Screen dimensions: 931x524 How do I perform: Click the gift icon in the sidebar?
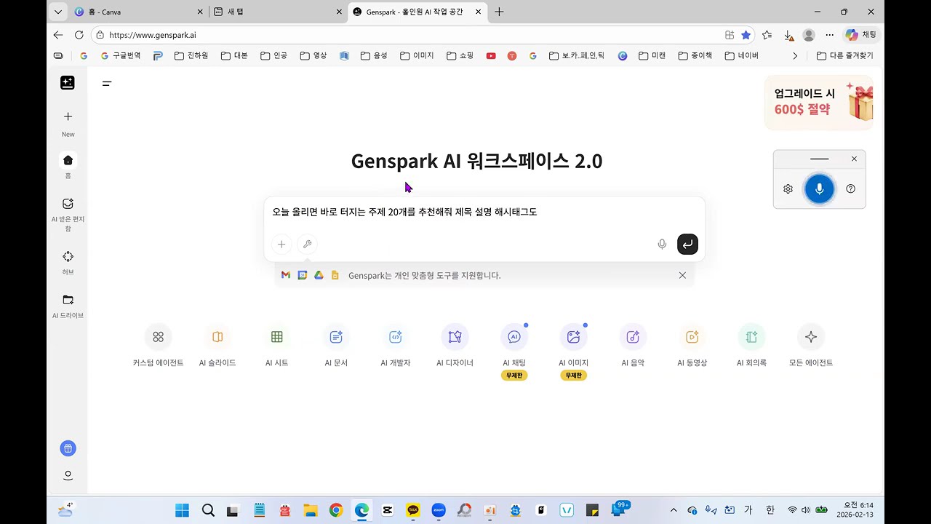click(x=68, y=448)
